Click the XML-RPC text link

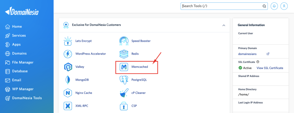pyautogui.click(x=82, y=106)
